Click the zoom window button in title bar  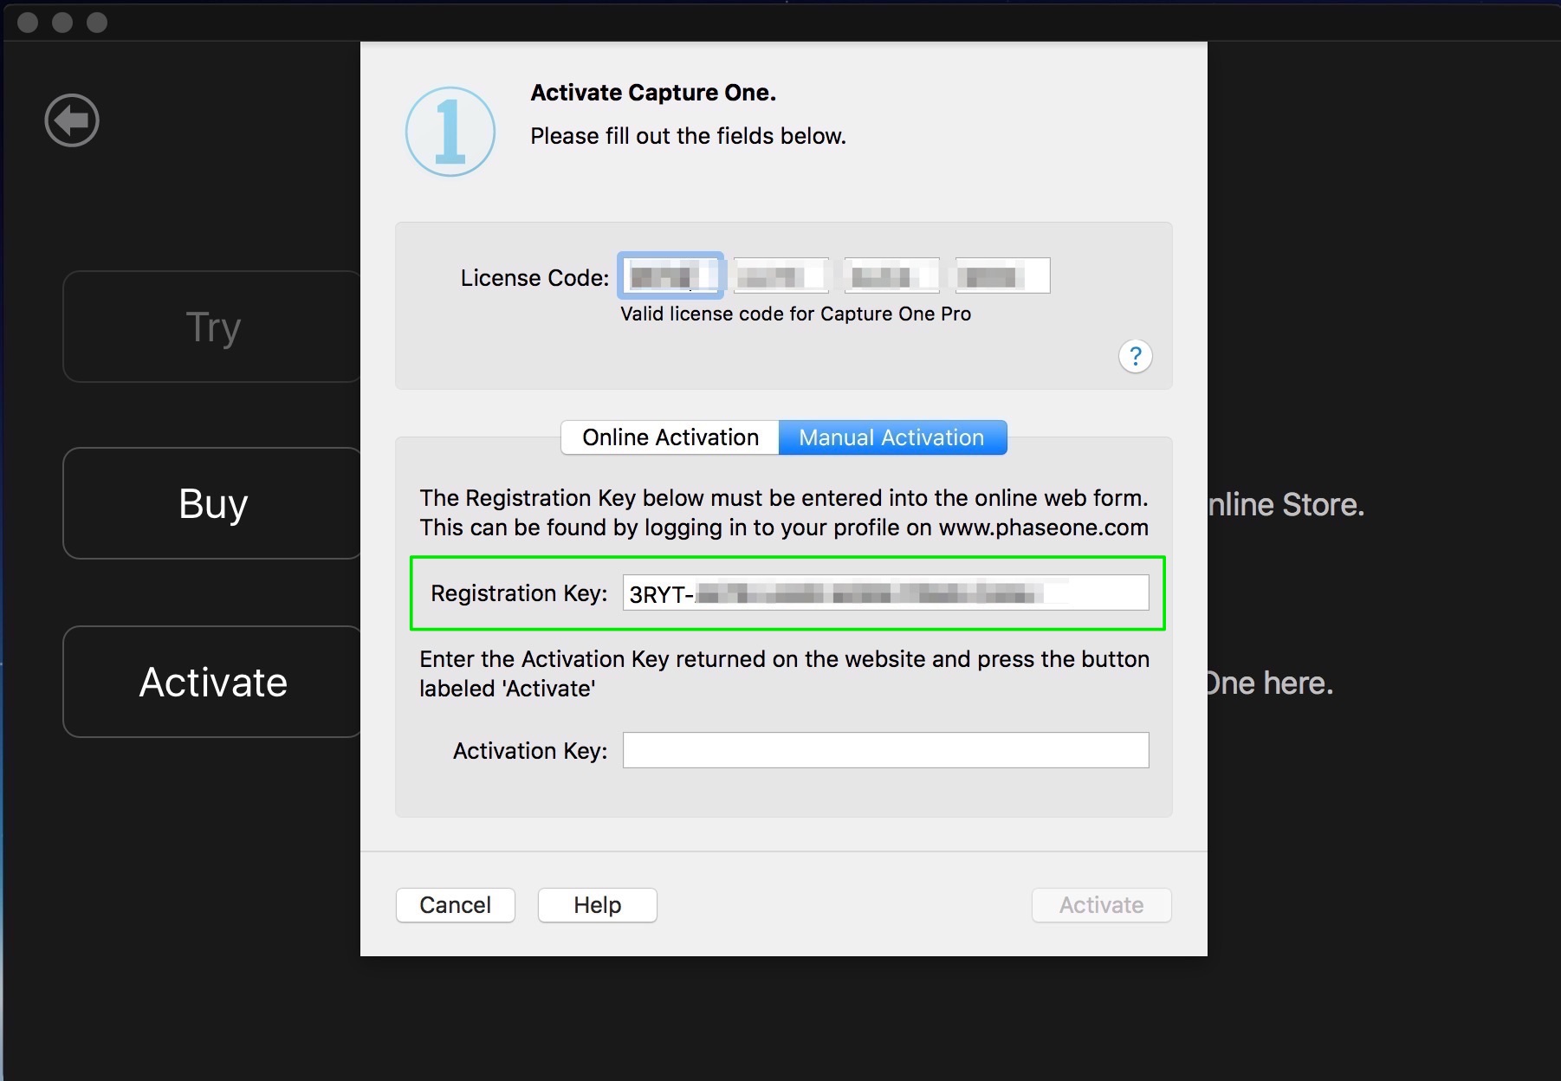pyautogui.click(x=97, y=23)
